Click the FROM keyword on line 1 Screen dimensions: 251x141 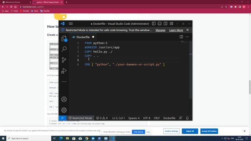[x=88, y=43]
